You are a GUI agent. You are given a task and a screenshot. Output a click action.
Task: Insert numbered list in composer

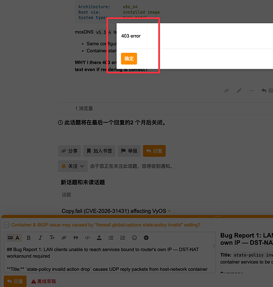click(122, 238)
